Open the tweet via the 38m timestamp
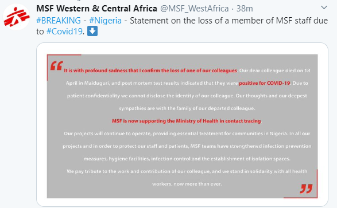The height and width of the screenshot is (208, 337). [x=245, y=9]
